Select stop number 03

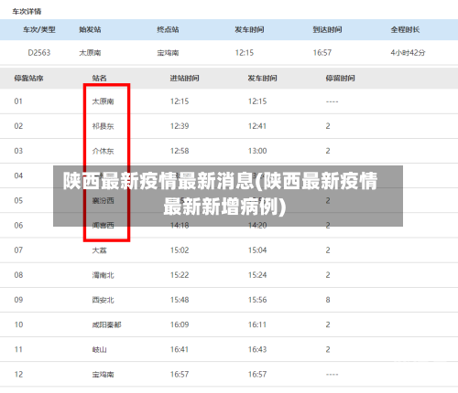coord(18,151)
